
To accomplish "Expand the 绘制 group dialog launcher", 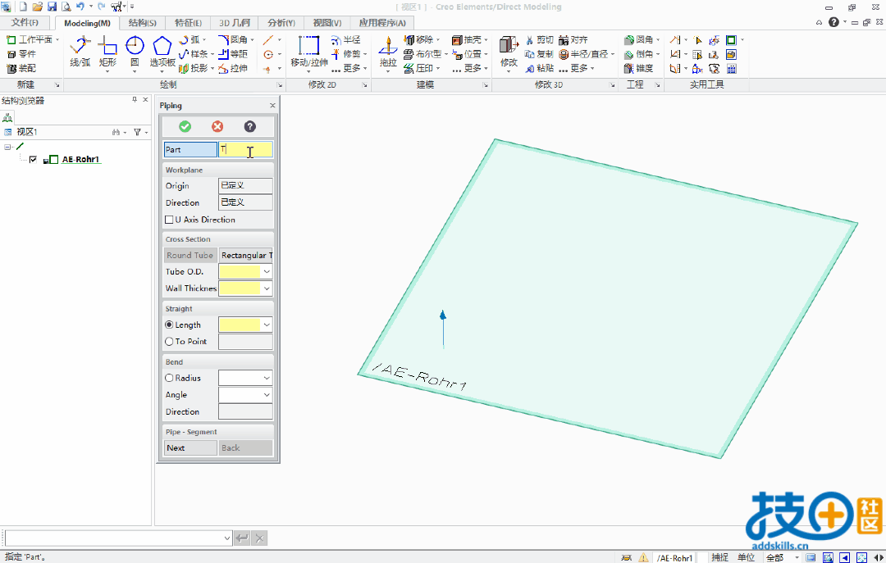I will click(x=280, y=85).
